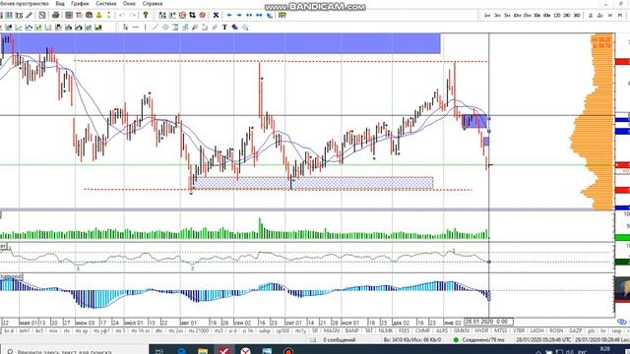Click the yellow grid icon after arrows

coord(283,16)
